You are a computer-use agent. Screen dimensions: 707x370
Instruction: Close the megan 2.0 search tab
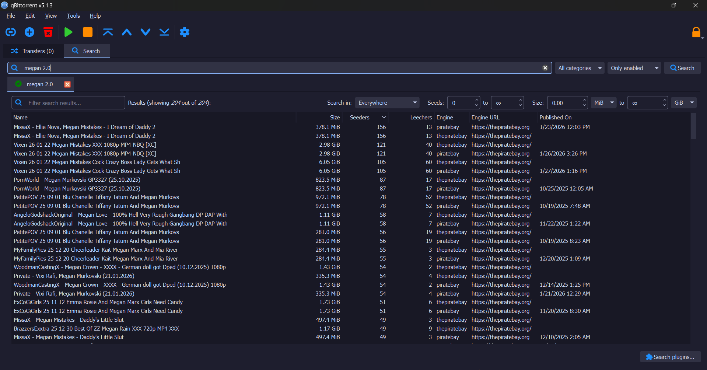pos(67,84)
